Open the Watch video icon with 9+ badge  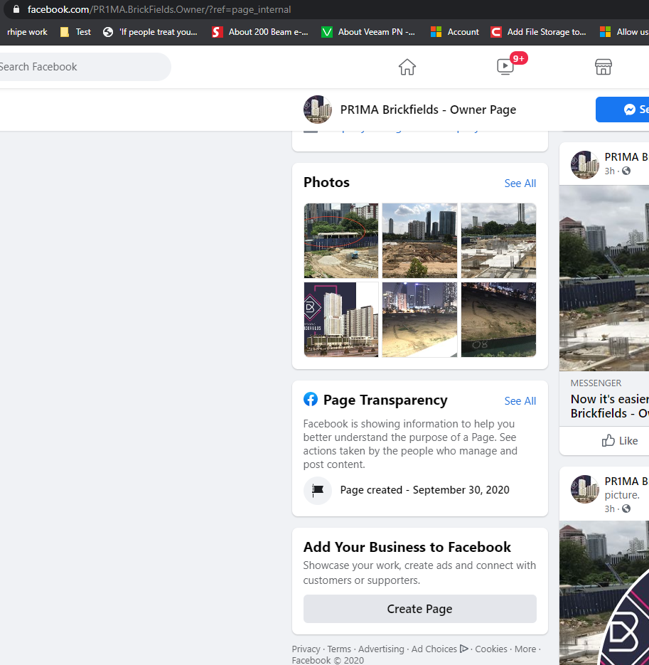tap(505, 67)
